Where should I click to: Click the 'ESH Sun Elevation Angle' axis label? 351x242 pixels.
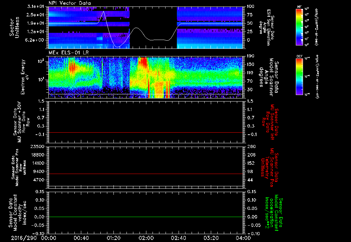(x=267, y=27)
